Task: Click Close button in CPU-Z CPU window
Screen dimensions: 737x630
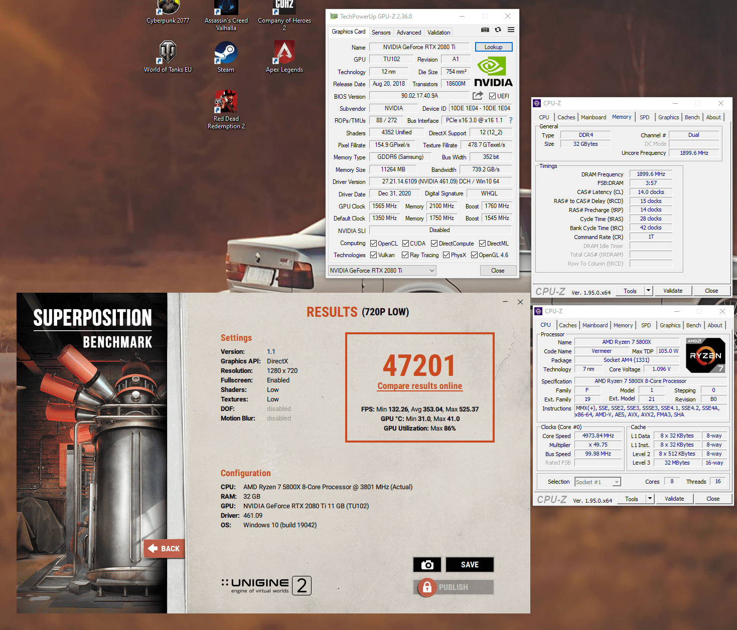Action: coord(713,499)
